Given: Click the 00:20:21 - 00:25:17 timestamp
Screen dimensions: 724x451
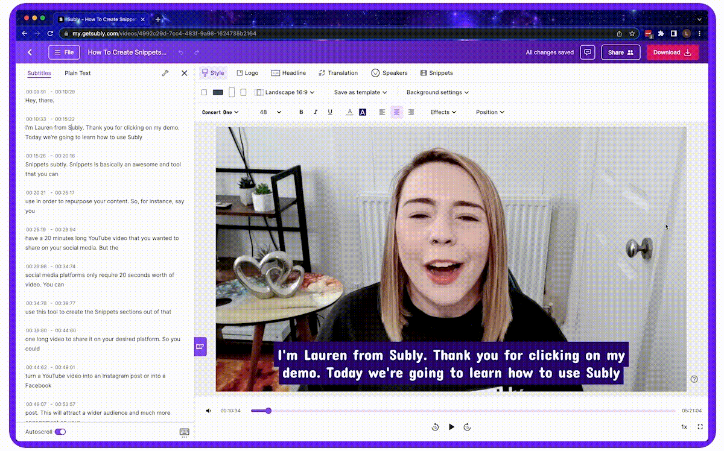Looking at the screenshot, I should (x=50, y=193).
